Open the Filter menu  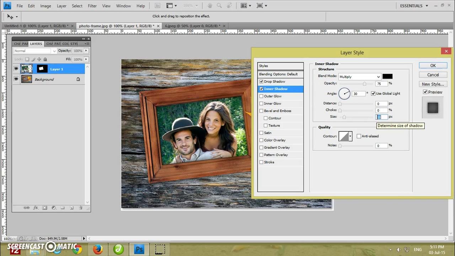[92, 6]
